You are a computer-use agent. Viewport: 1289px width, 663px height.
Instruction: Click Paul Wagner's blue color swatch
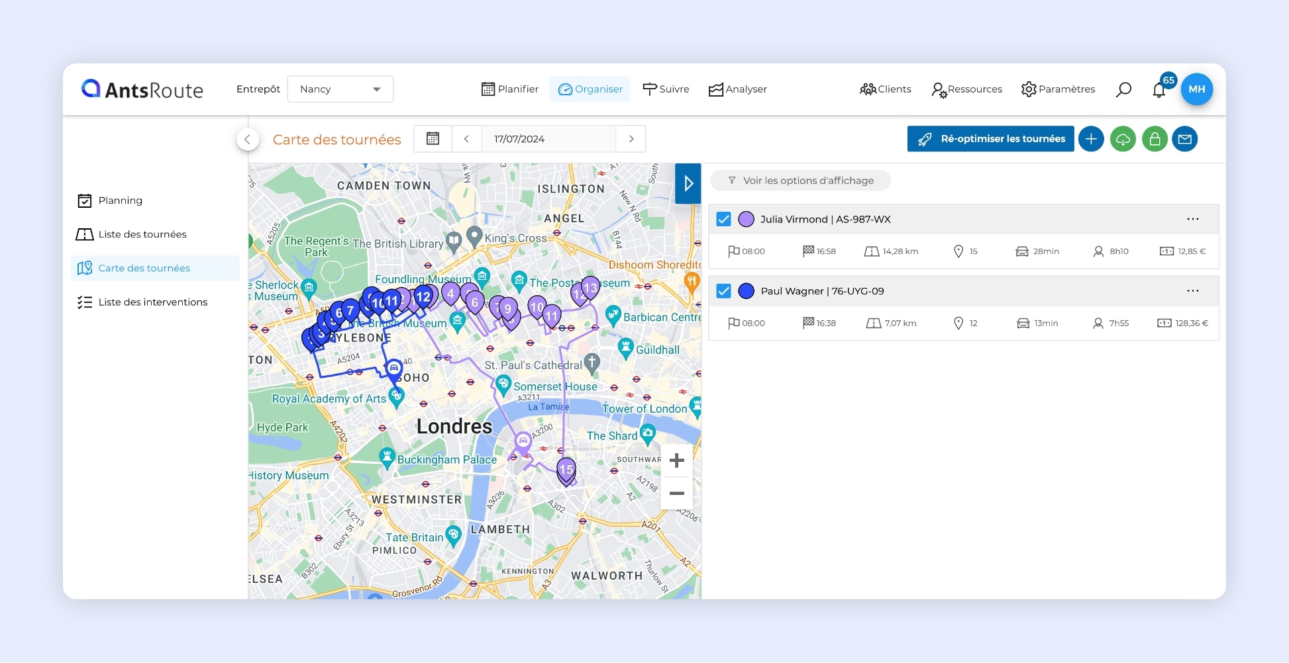746,291
